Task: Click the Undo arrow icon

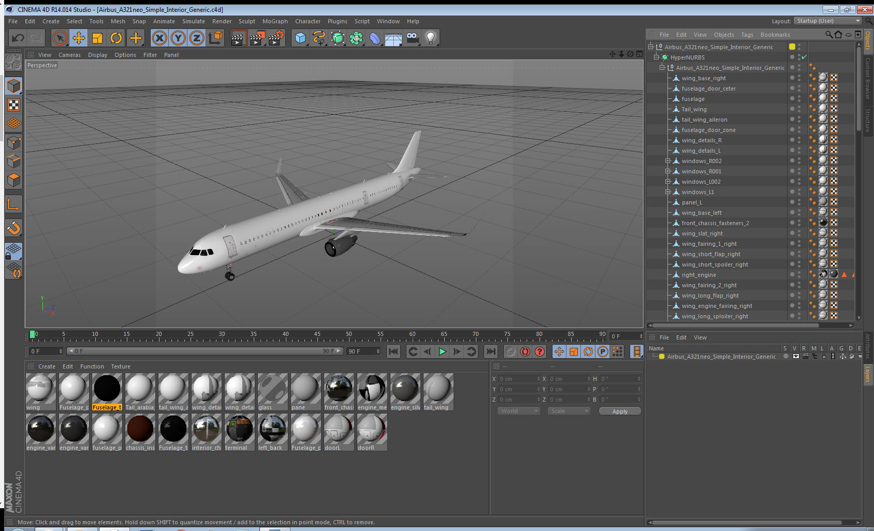Action: 18,38
